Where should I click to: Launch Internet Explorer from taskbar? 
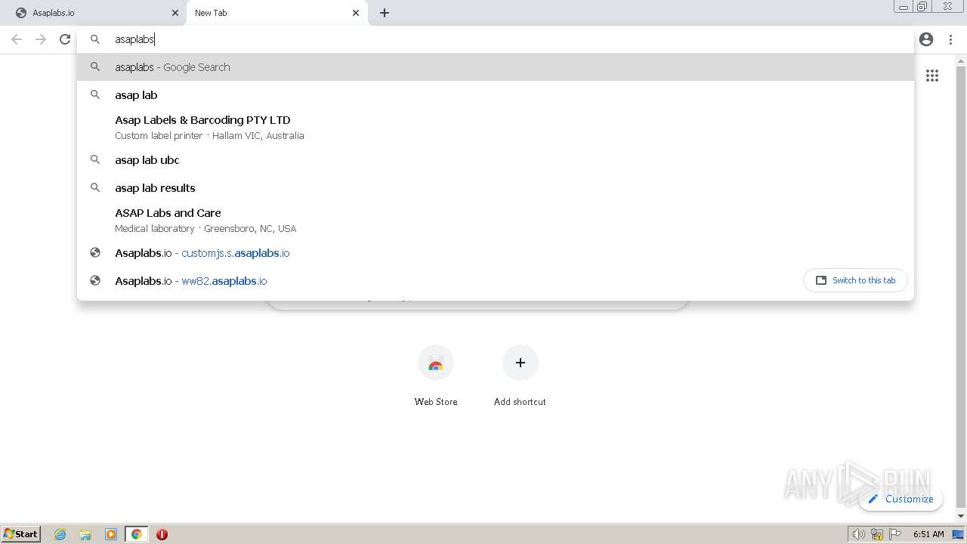tap(60, 534)
